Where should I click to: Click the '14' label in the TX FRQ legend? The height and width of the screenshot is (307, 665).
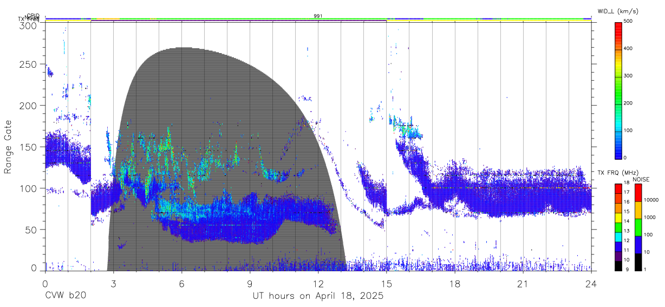[627, 221]
